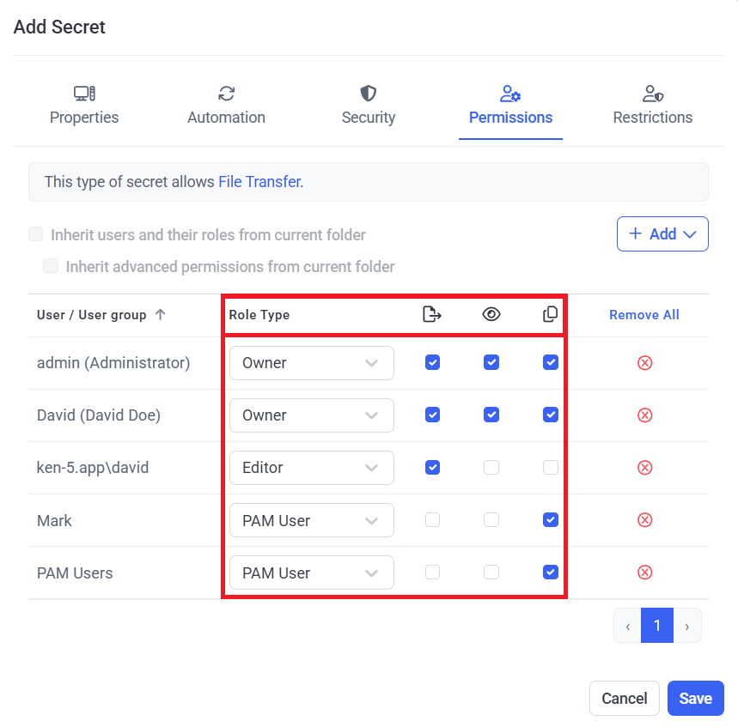The height and width of the screenshot is (727, 738).
Task: Change Role Type for PAM Users
Action: (x=311, y=573)
